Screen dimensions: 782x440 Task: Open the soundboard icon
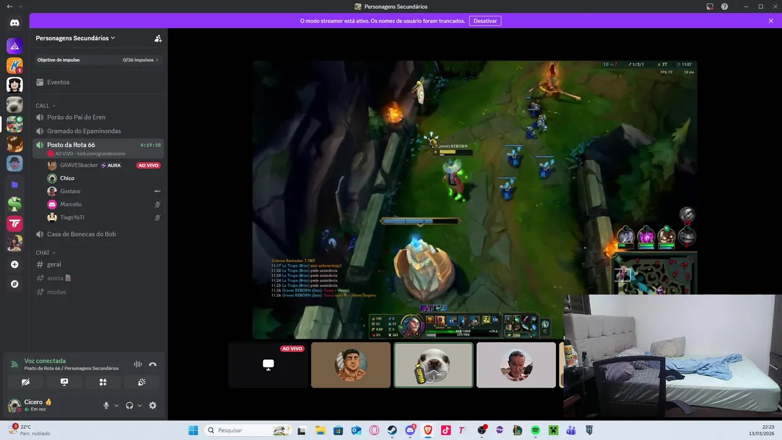tap(141, 382)
